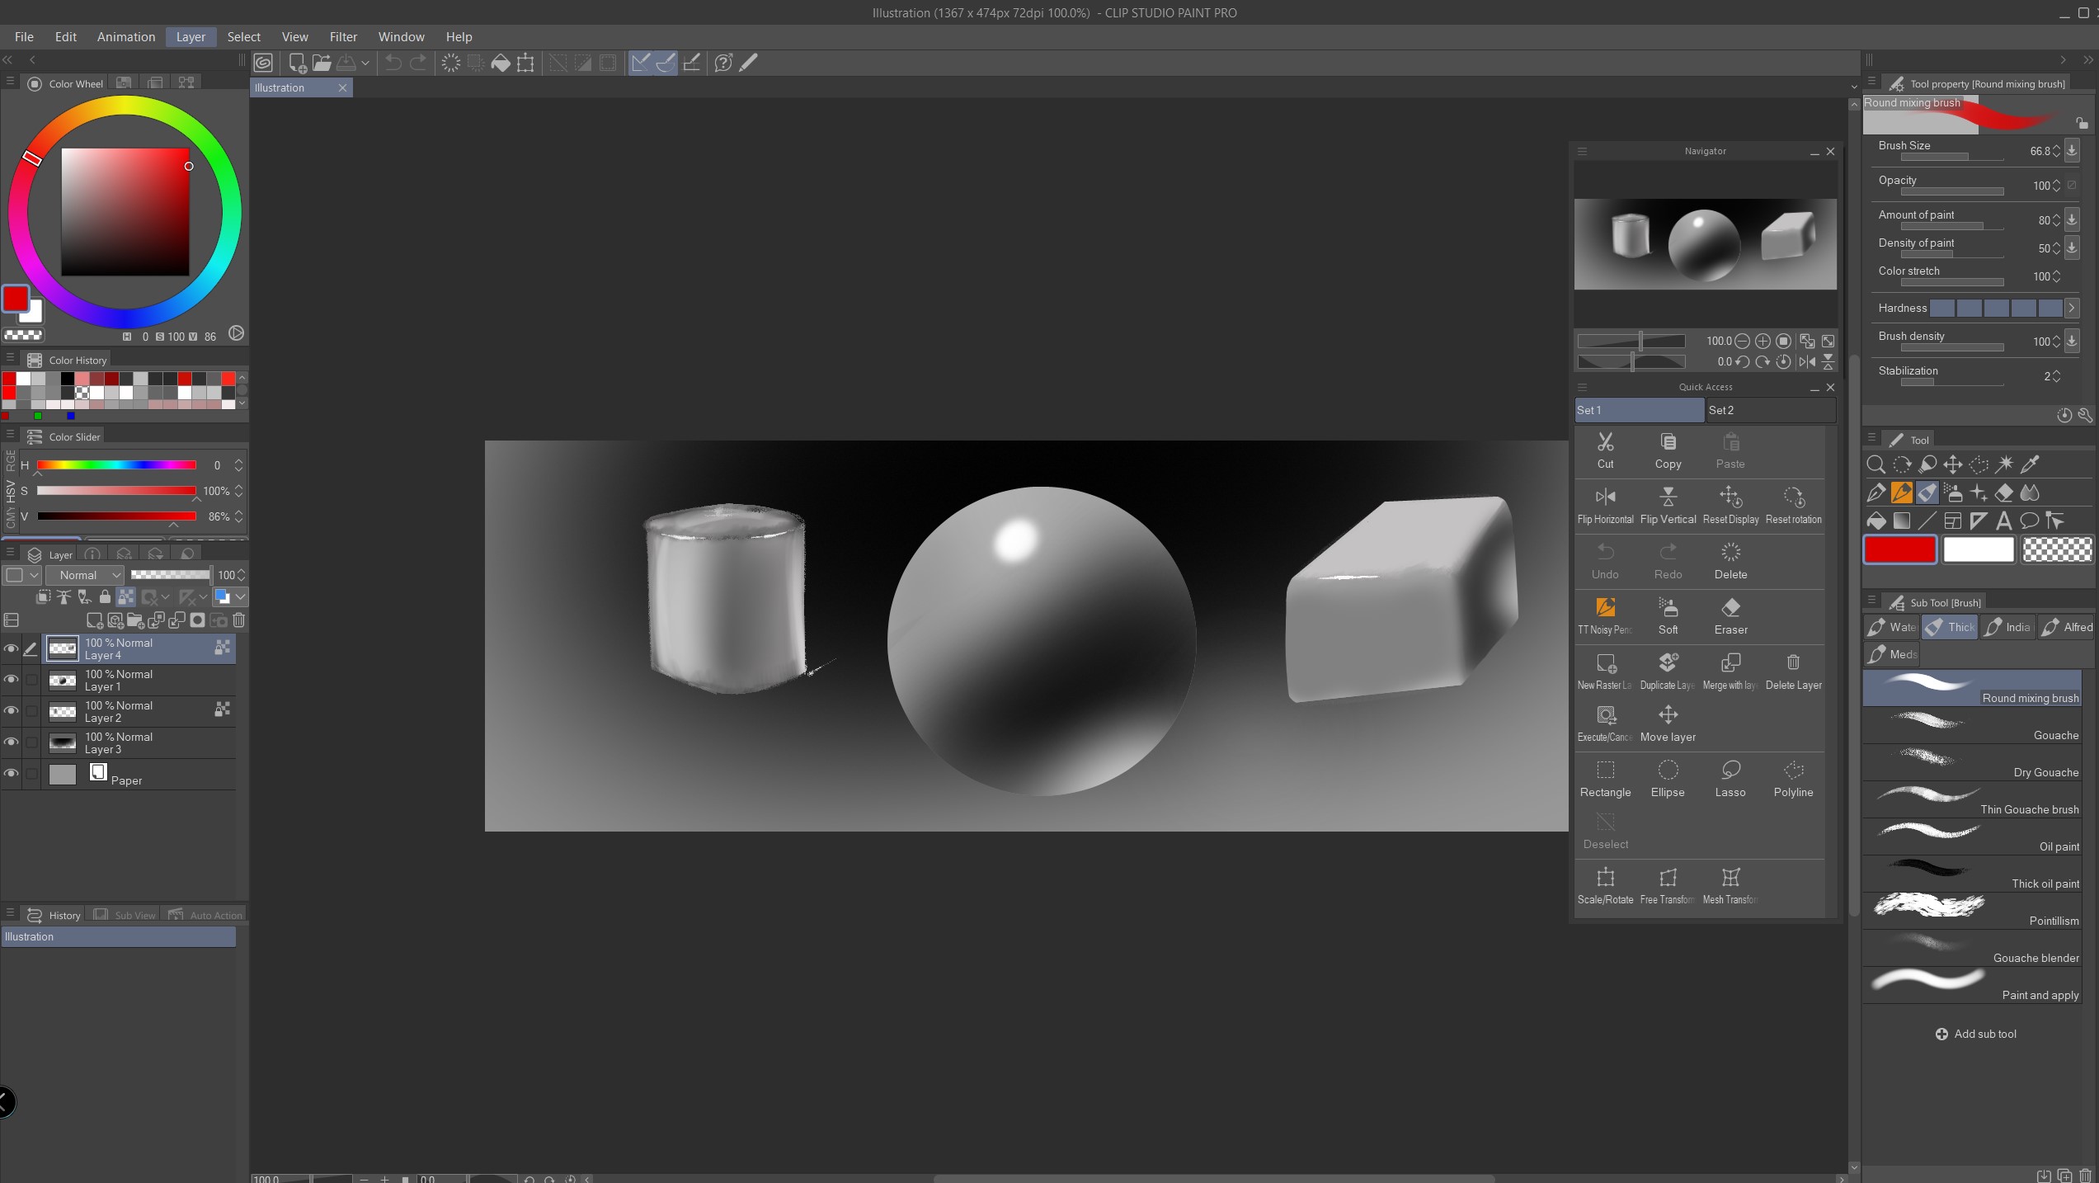Hide Layer 1 using eye icon
The width and height of the screenshot is (2099, 1183).
[x=11, y=680]
